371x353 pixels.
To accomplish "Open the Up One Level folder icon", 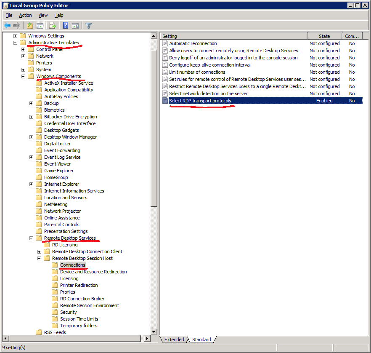I will click(29, 25).
